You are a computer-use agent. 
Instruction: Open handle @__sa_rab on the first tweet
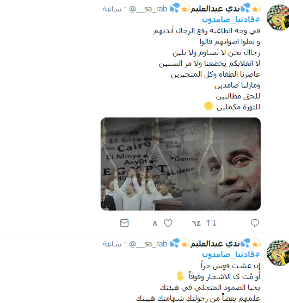pyautogui.click(x=148, y=9)
